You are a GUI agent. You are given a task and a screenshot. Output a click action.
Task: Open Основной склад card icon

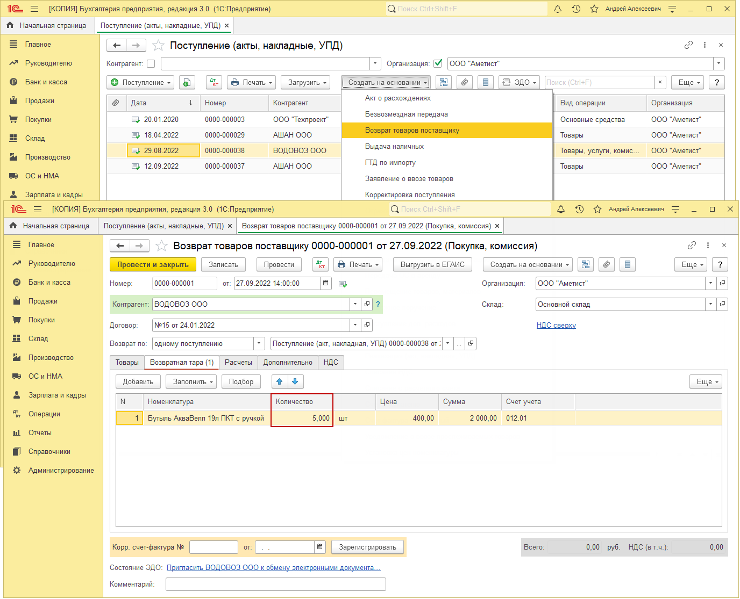722,304
